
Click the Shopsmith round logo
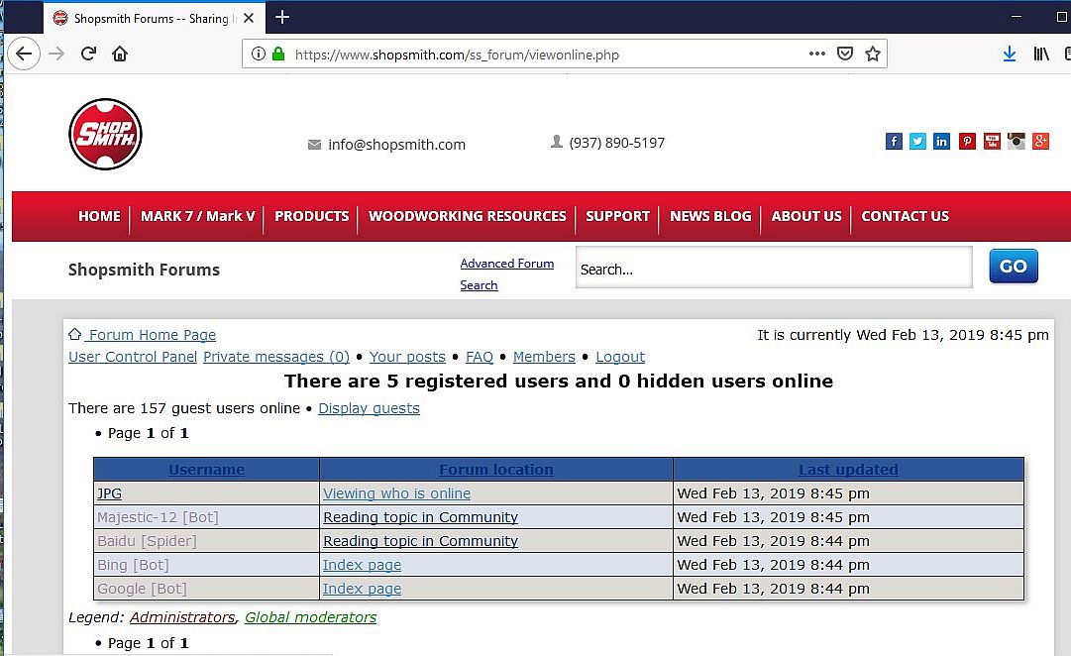[x=105, y=134]
